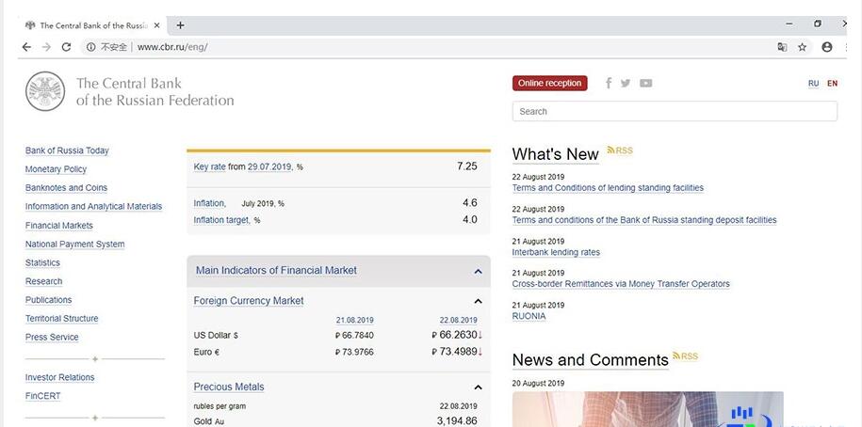Open the 20 August 2019 news image
Image resolution: width=862 pixels, height=427 pixels.
pyautogui.click(x=647, y=409)
